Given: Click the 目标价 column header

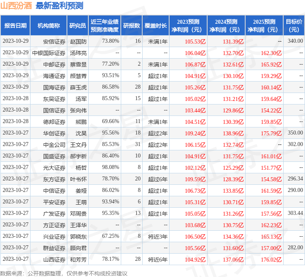Looking at the screenshot, I should [294, 25].
